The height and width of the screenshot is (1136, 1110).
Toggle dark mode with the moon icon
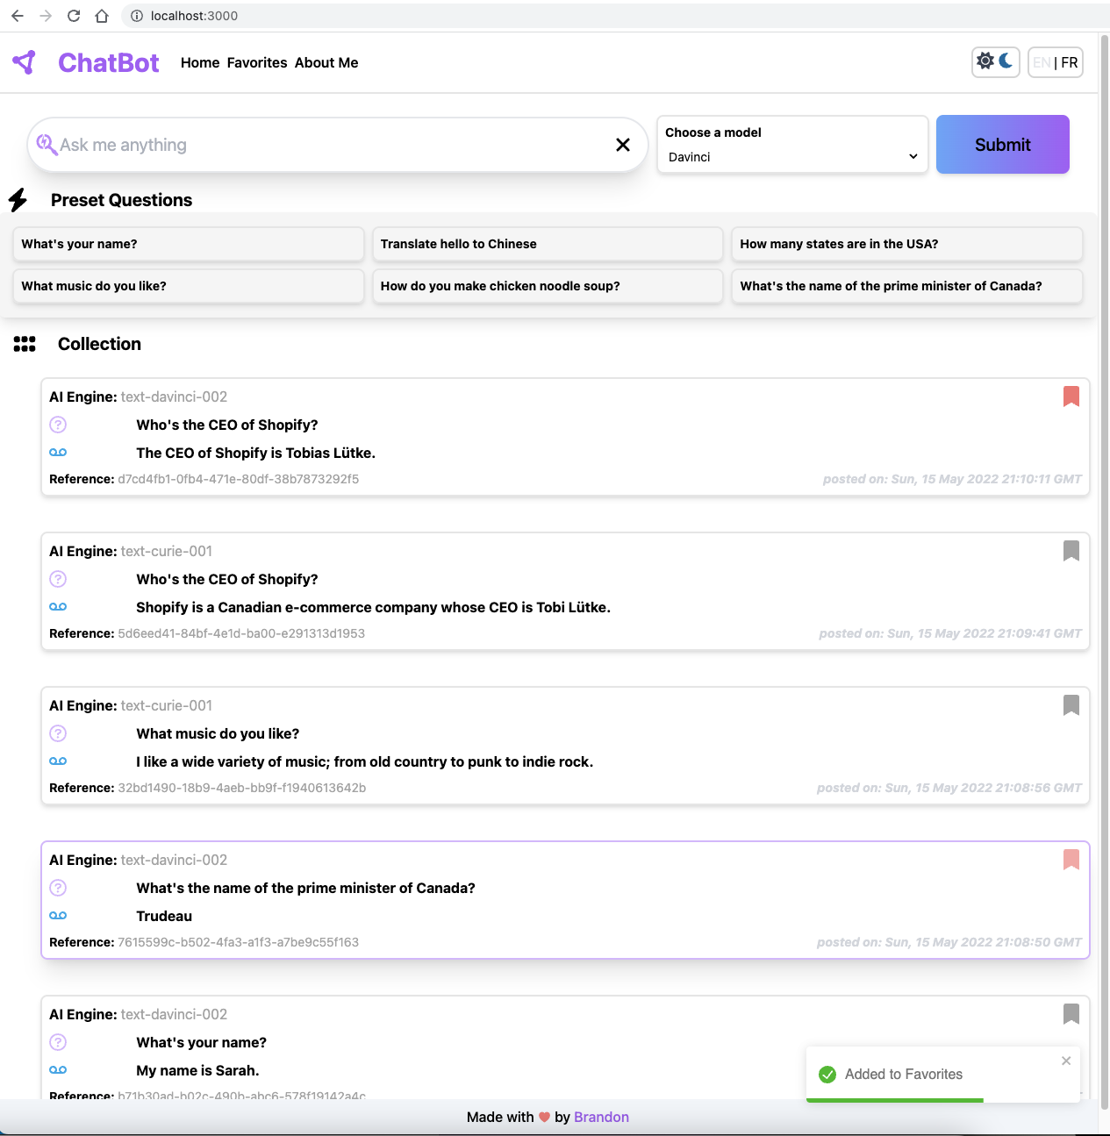click(1006, 61)
